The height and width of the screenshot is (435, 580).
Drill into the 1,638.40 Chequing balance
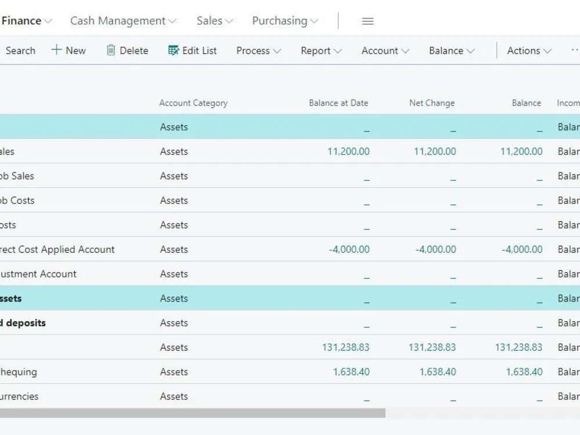click(x=525, y=372)
